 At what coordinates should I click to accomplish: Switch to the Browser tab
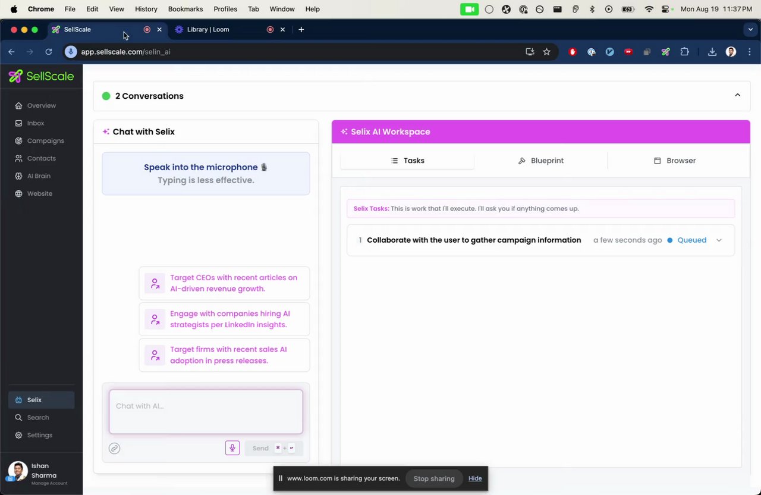(x=675, y=161)
